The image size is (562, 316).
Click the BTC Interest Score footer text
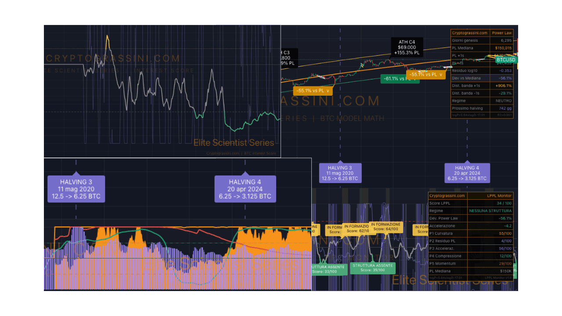[x=260, y=153]
